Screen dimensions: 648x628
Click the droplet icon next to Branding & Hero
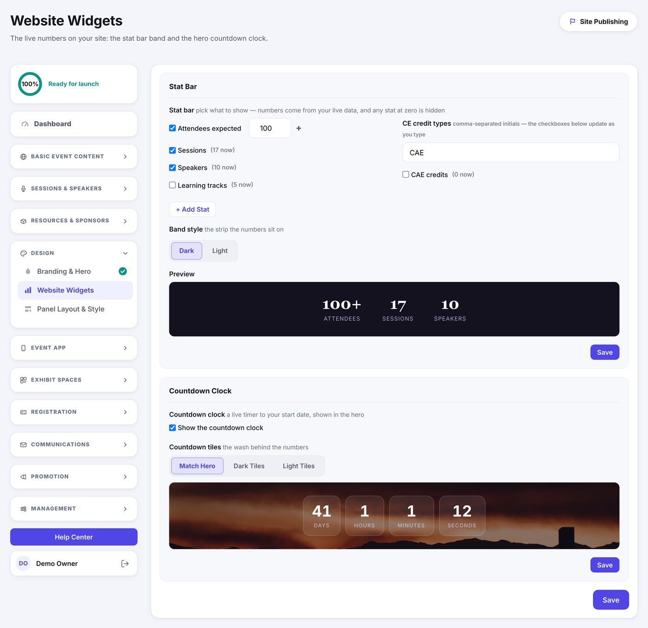click(x=28, y=271)
